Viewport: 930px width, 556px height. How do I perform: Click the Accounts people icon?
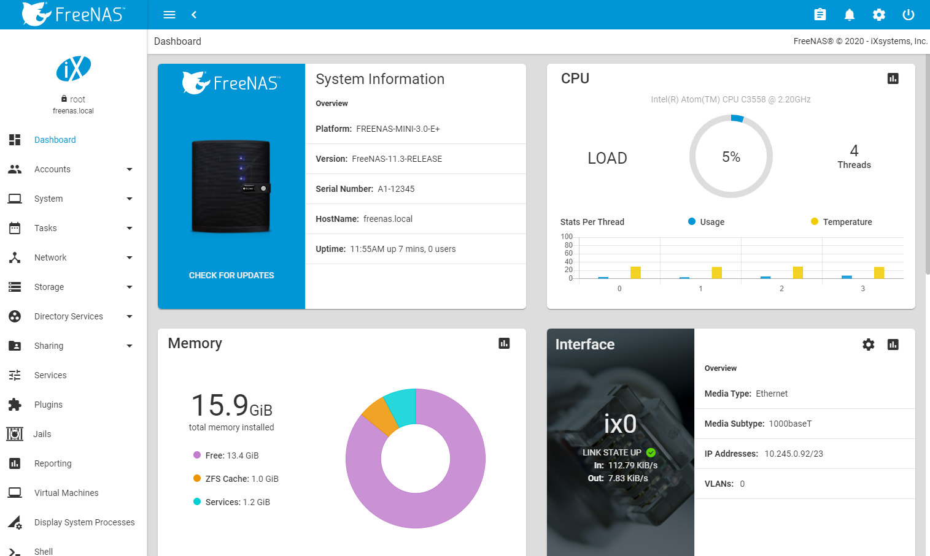pyautogui.click(x=15, y=169)
